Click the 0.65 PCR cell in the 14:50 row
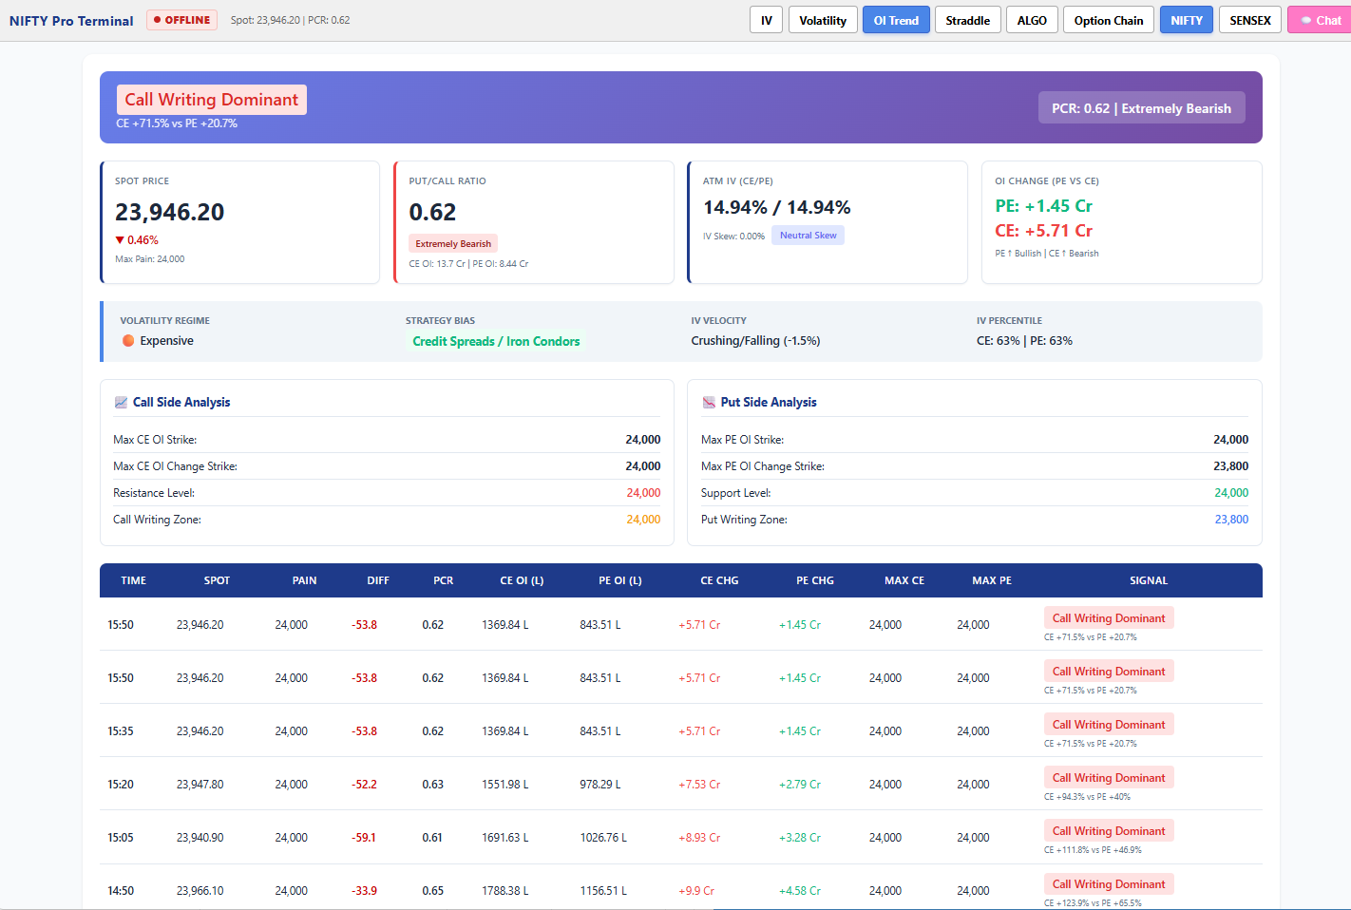 click(433, 891)
